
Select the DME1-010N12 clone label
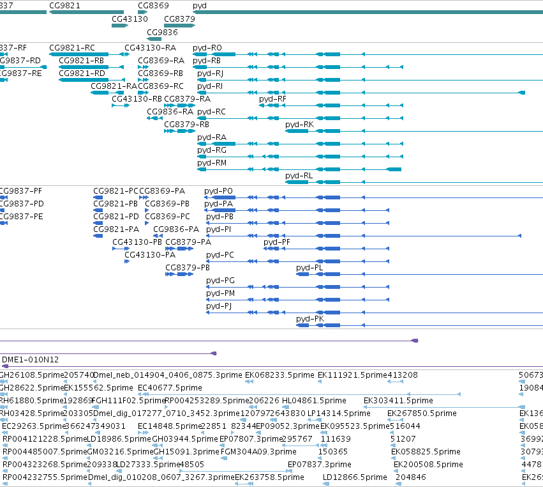[31, 360]
